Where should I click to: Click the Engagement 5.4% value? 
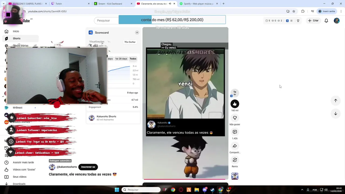click(x=135, y=107)
